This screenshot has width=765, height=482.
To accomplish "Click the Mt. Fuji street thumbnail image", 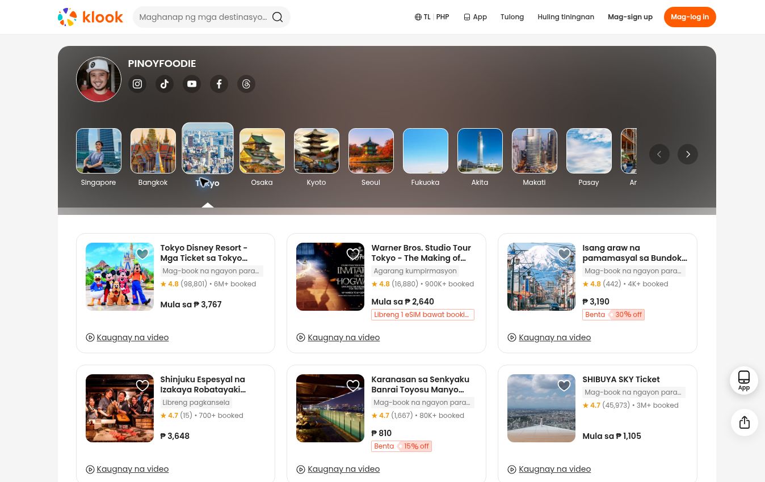I will pos(541,277).
